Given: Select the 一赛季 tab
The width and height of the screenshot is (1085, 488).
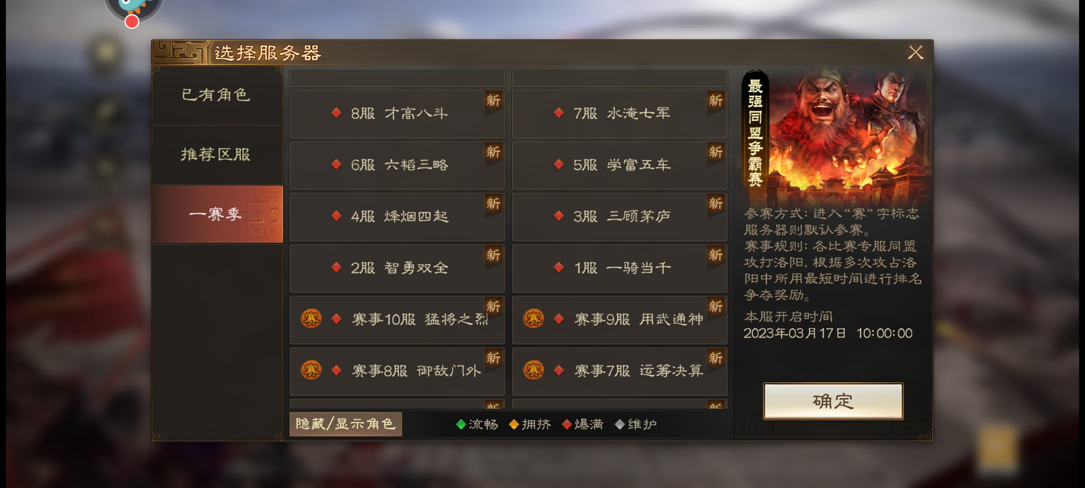Looking at the screenshot, I should click(x=217, y=214).
